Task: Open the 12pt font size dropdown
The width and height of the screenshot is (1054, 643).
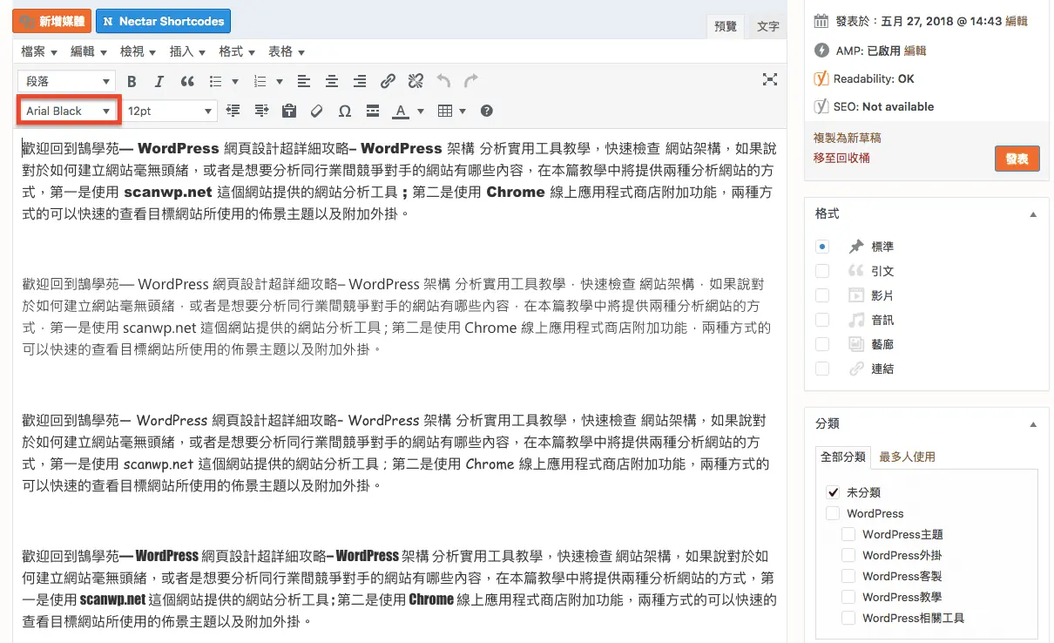Action: coord(169,111)
